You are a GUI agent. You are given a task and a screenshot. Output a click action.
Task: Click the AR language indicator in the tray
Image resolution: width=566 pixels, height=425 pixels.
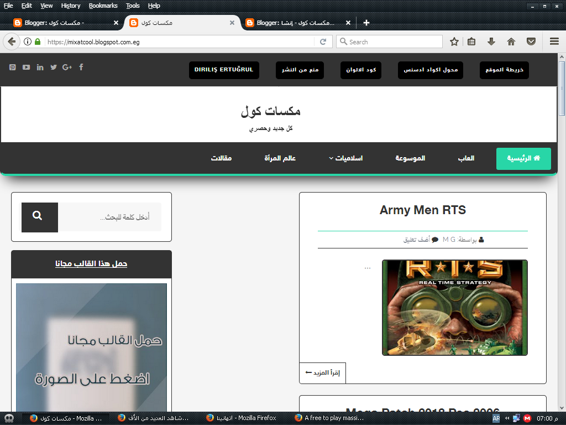496,418
